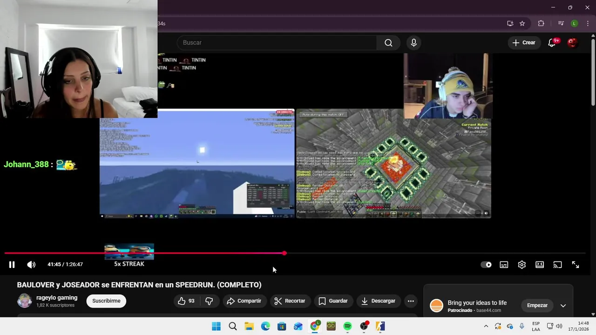Image resolution: width=596 pixels, height=335 pixels.
Task: Open the rageylo gaming channel name link
Action: click(x=57, y=298)
